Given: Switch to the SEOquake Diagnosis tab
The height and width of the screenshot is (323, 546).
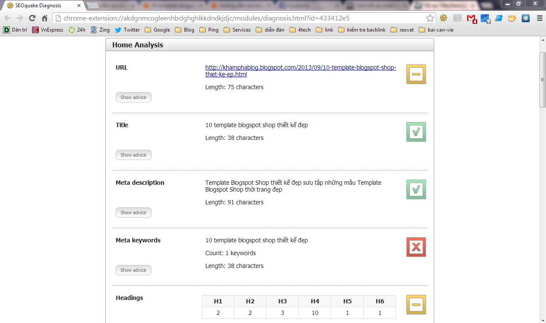Looking at the screenshot, I should point(43,6).
